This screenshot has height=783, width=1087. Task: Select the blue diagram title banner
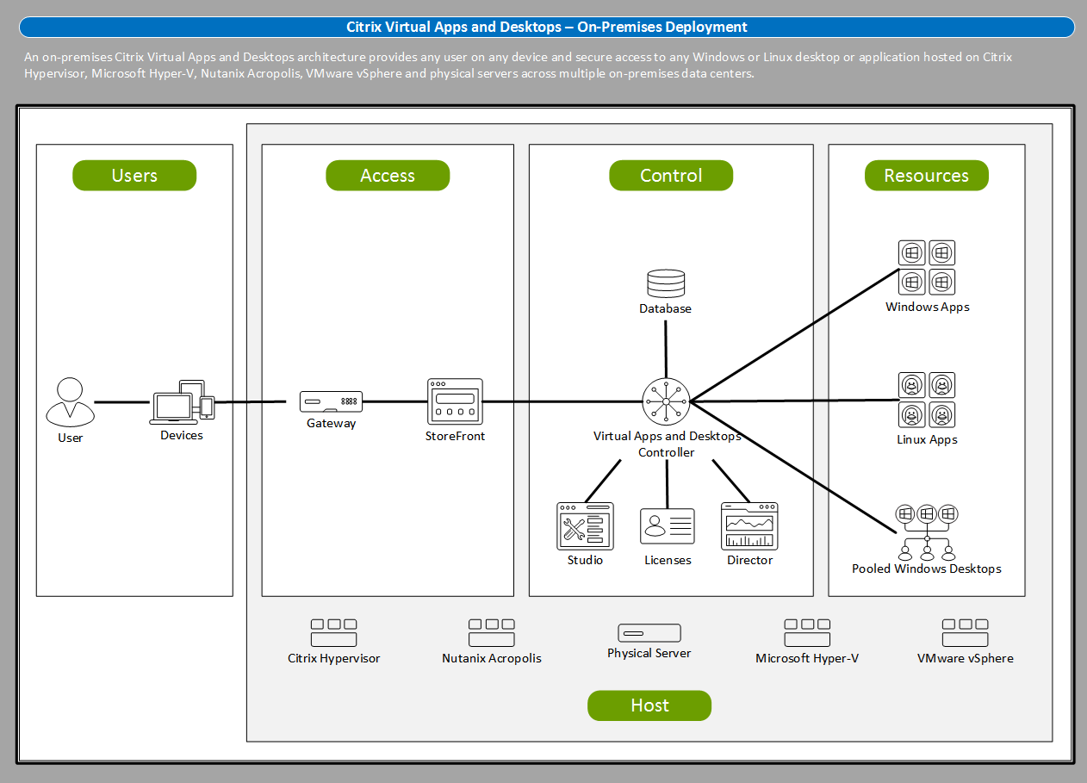[x=547, y=28]
